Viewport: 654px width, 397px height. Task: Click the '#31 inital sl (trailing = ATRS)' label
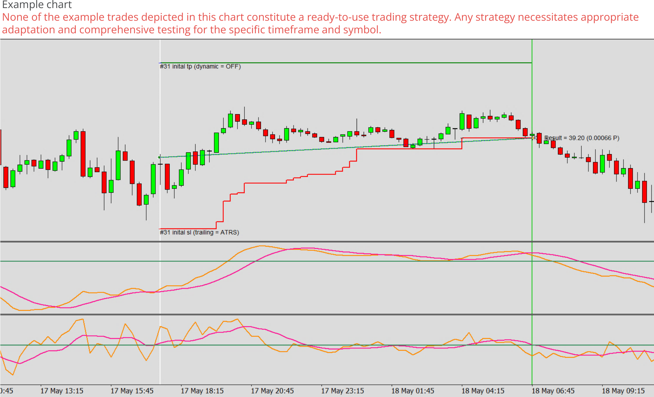[200, 232]
